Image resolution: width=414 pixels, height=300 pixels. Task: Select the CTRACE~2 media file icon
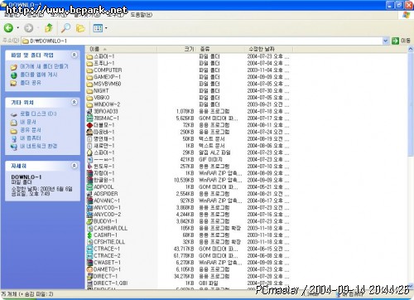89,256
